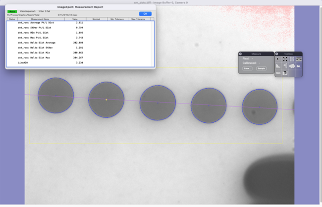This screenshot has width=322, height=207.
Task: Click the DBG debug icon in Toolbox
Action: point(278,73)
